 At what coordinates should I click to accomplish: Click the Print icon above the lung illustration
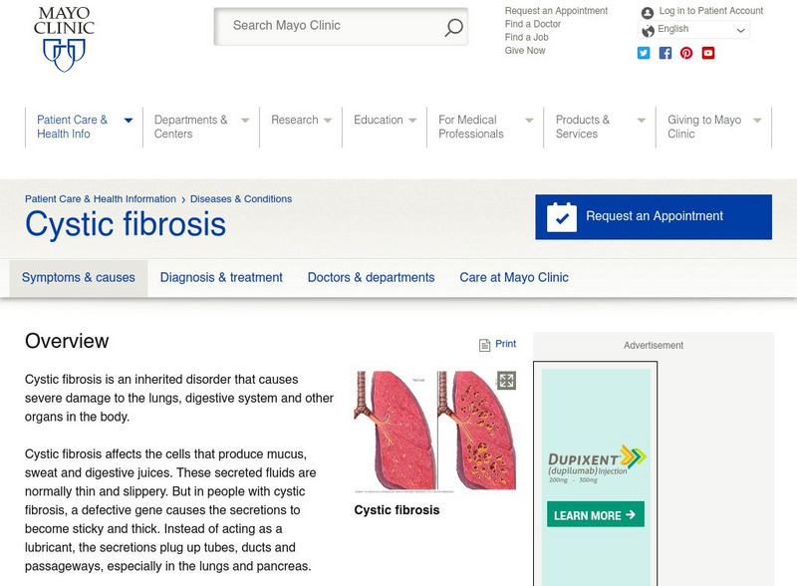484,344
